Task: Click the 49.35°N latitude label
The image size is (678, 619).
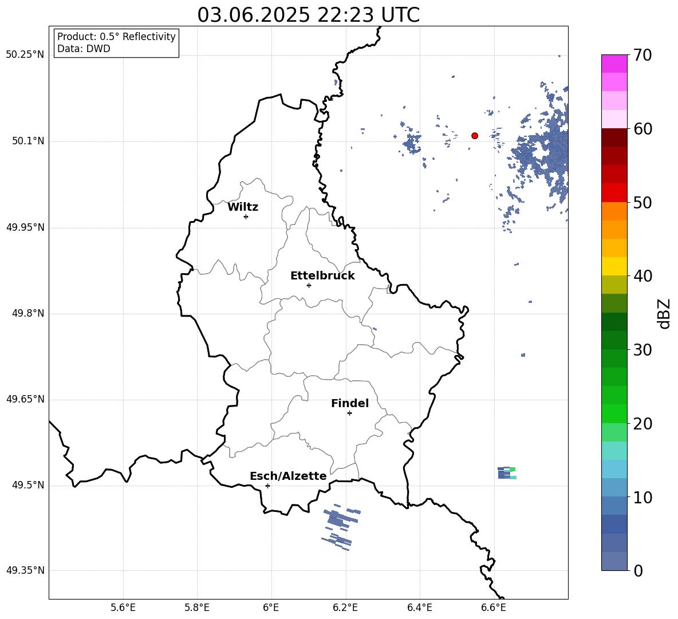Action: coord(25,570)
